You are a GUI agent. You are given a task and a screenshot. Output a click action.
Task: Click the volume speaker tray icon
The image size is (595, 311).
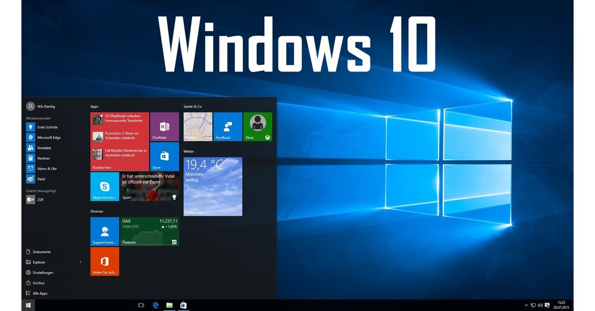coord(540,305)
